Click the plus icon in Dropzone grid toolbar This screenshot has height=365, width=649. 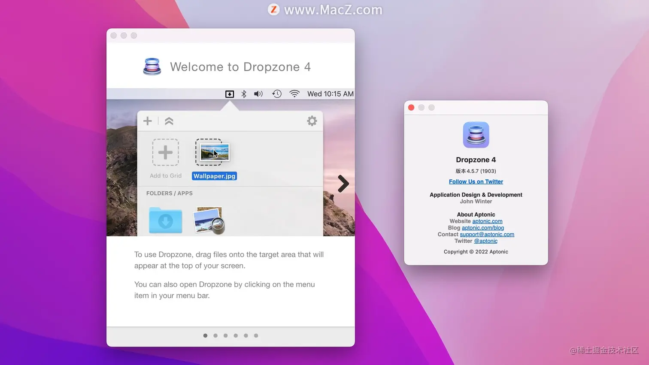[x=148, y=121]
